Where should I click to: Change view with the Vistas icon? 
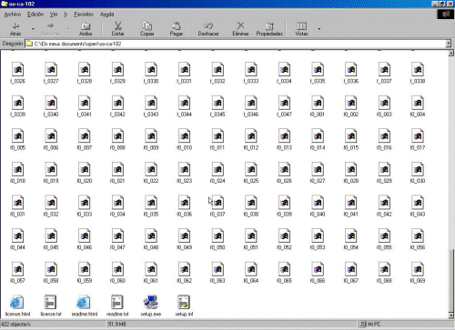click(301, 29)
